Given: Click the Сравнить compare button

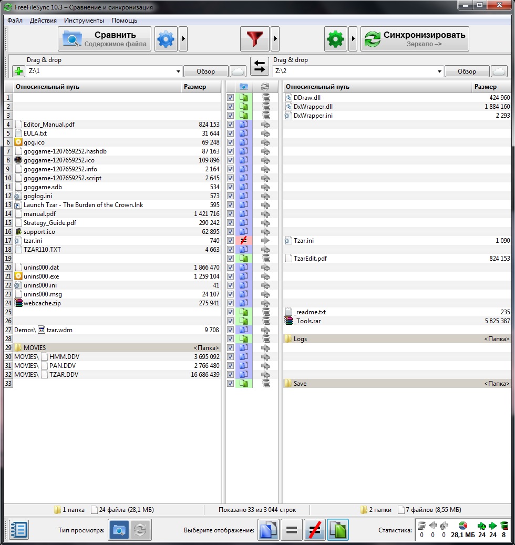Looking at the screenshot, I should point(105,39).
